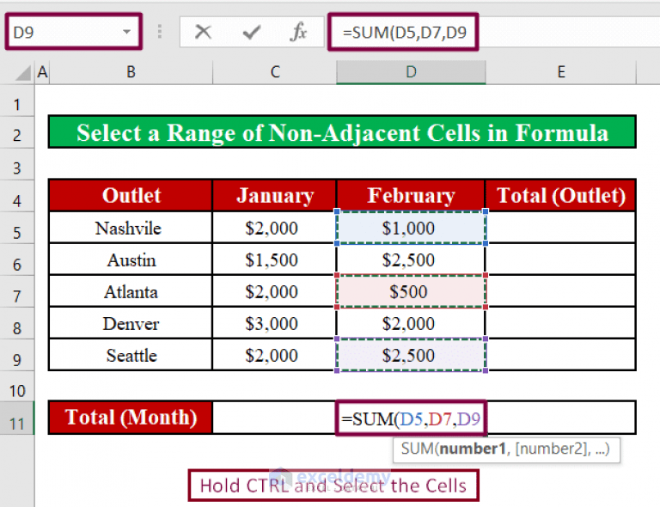660x507 pixels.
Task: Select column E header
Action: point(560,72)
